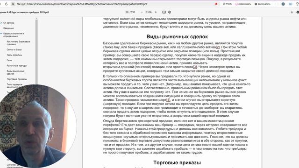Screen dimensions: 299x168
Task: Select 'Базовые понятия и определения' outline entry
Action: (x=14, y=35)
